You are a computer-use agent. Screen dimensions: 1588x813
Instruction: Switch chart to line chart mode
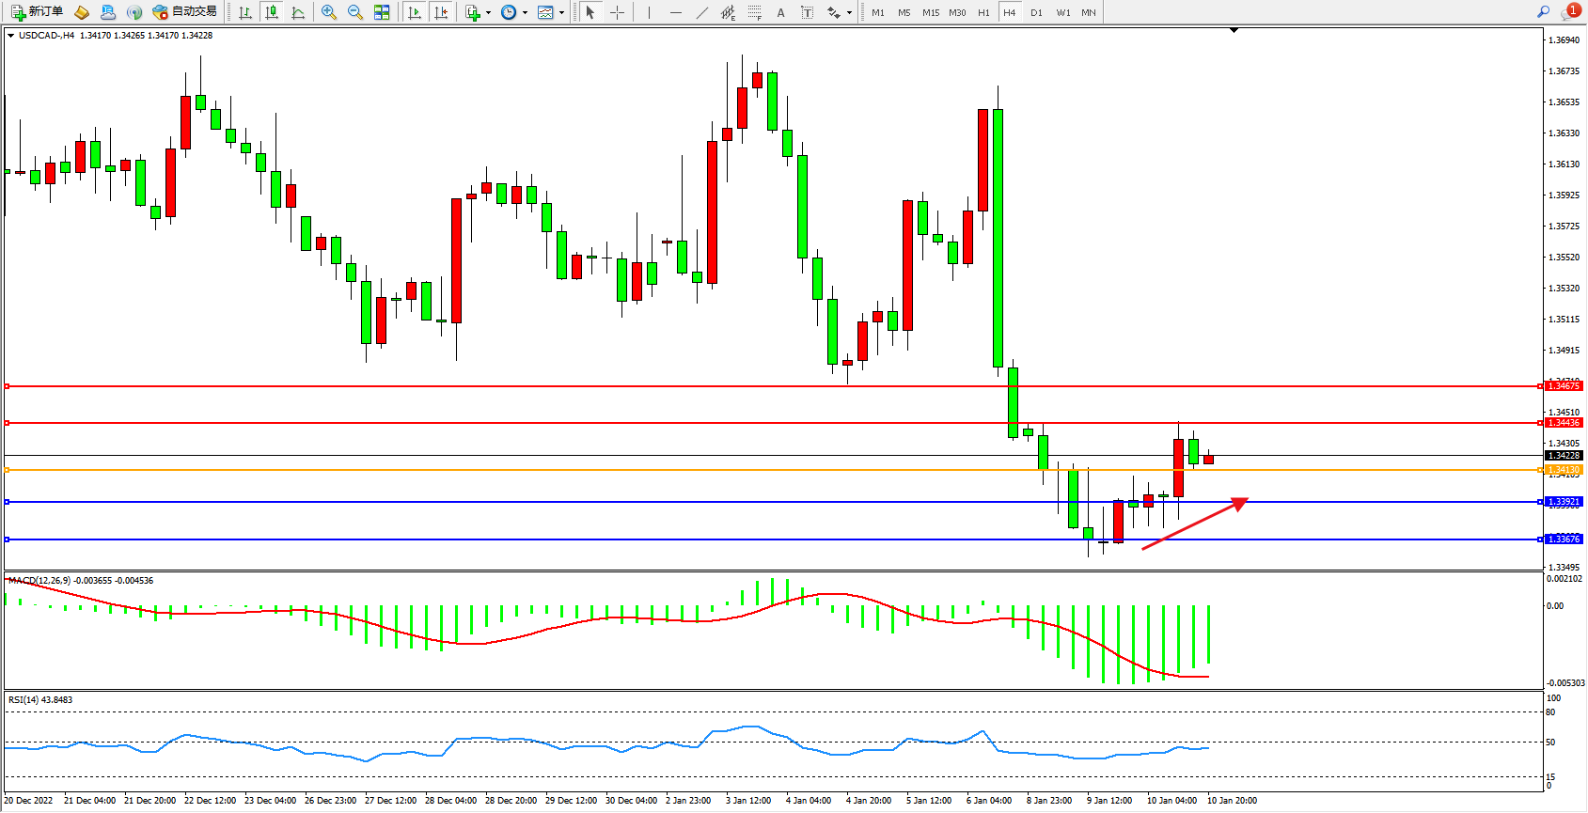(x=298, y=12)
